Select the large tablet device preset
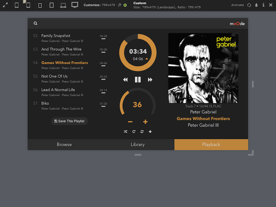276x207 pixels. pos(51,5)
